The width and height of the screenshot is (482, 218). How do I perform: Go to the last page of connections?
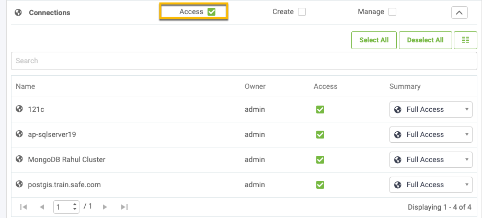(124, 207)
